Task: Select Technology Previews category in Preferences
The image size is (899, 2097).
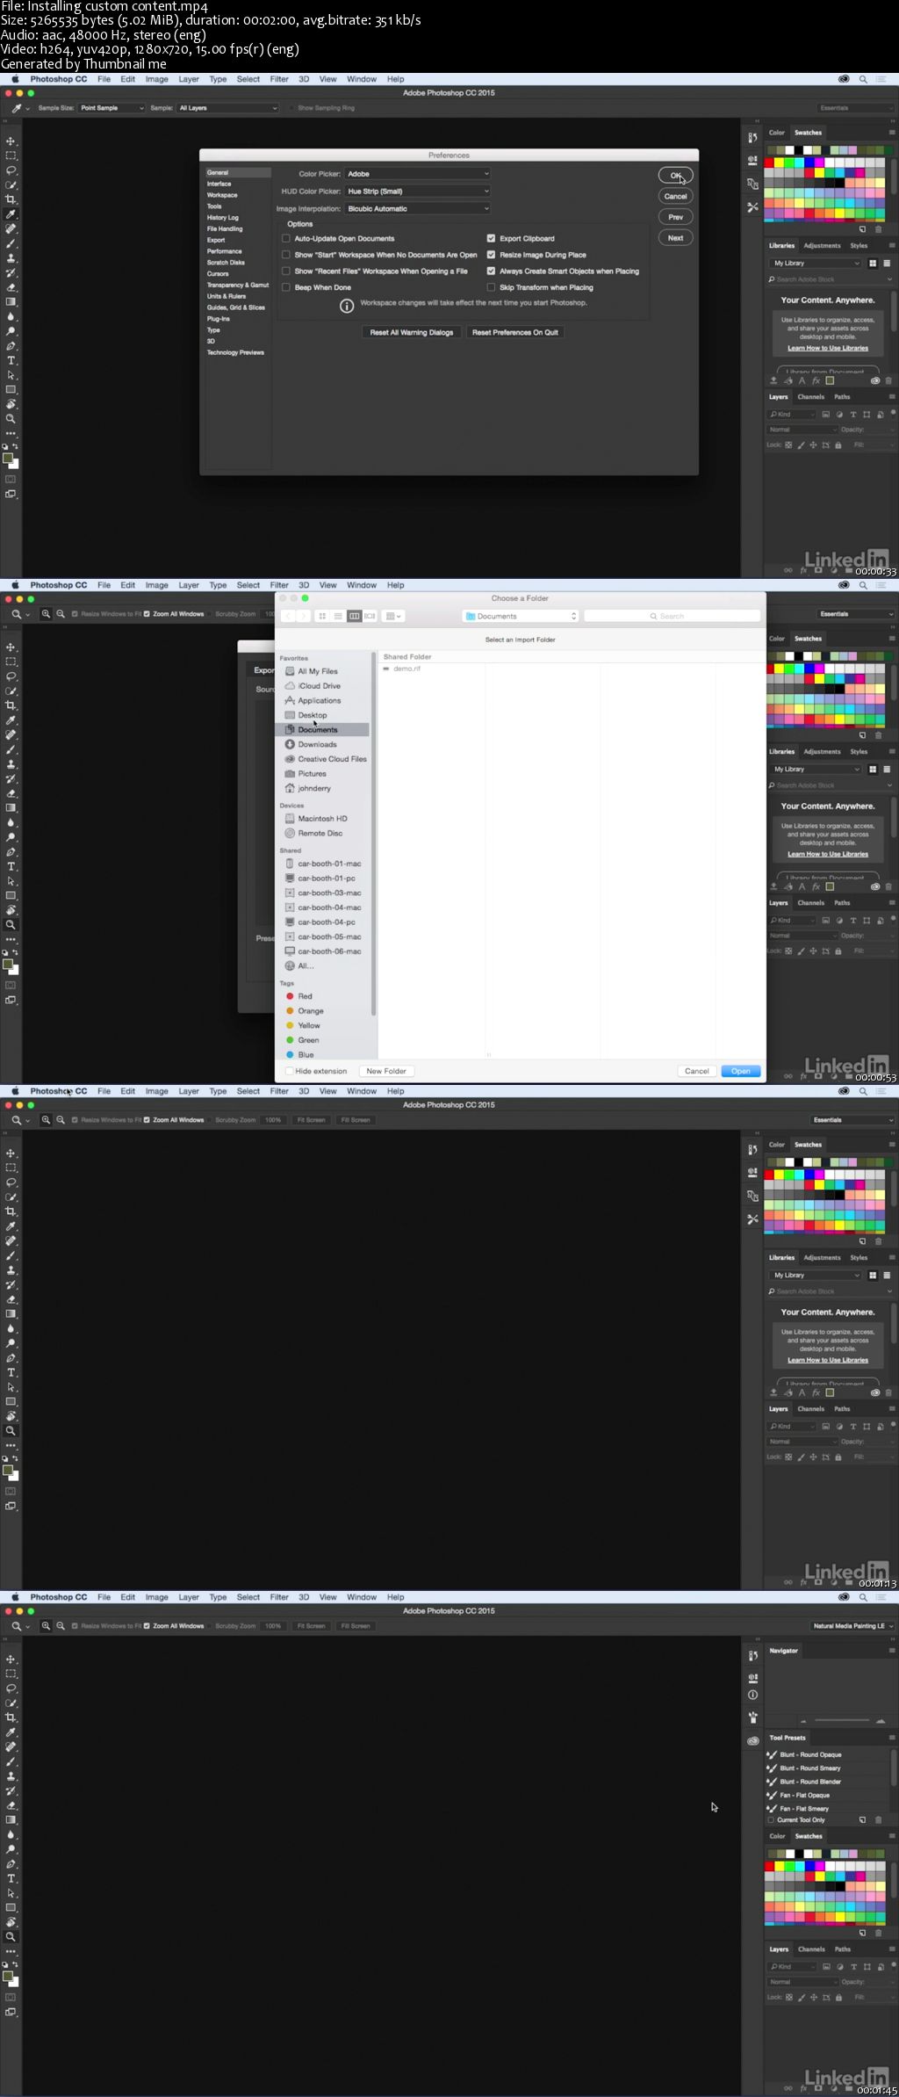Action: 235,352
